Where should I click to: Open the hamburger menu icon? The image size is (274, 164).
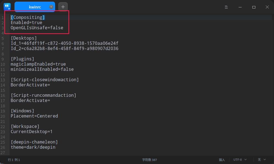tap(226, 7)
